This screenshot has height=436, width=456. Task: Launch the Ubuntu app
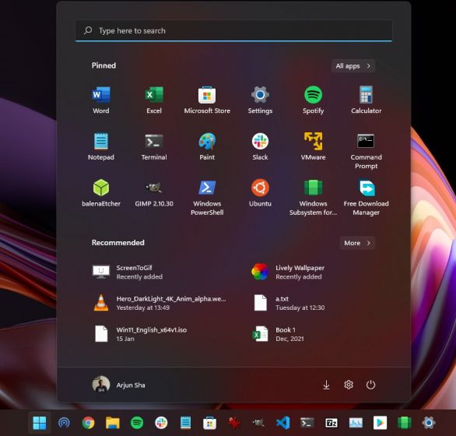click(260, 193)
